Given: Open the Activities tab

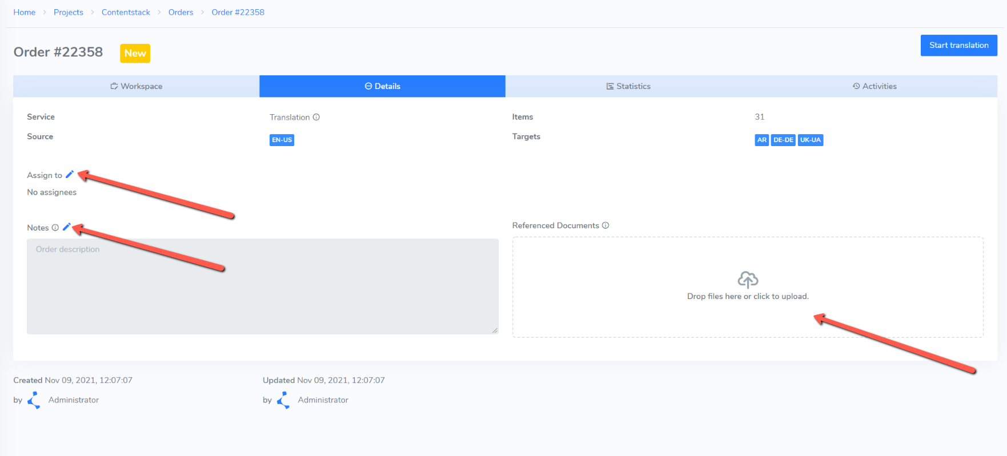Looking at the screenshot, I should tap(874, 86).
